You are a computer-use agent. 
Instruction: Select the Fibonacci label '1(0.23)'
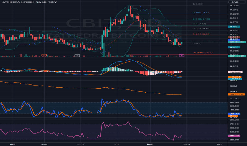coord(198,4)
